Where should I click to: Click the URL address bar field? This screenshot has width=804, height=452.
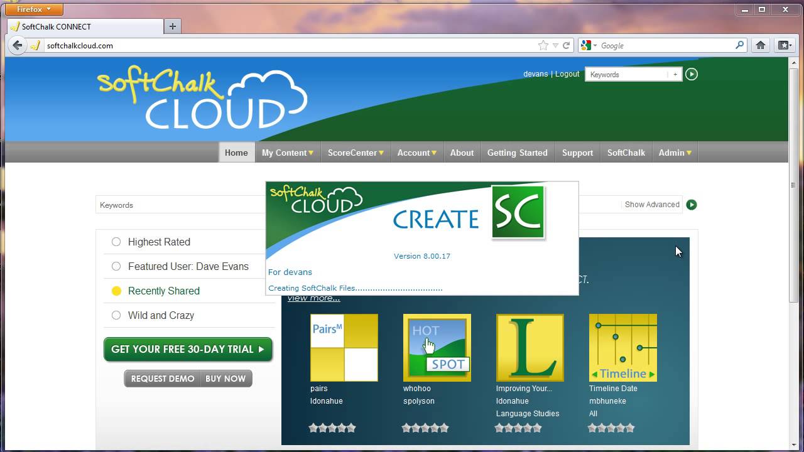(x=289, y=45)
